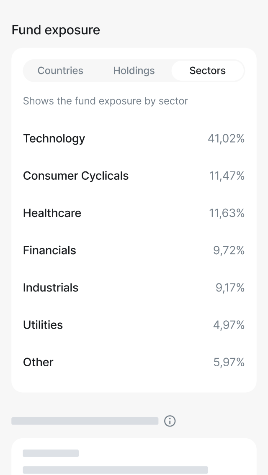Click the gray placeholder bar beside the info icon

coord(85,421)
